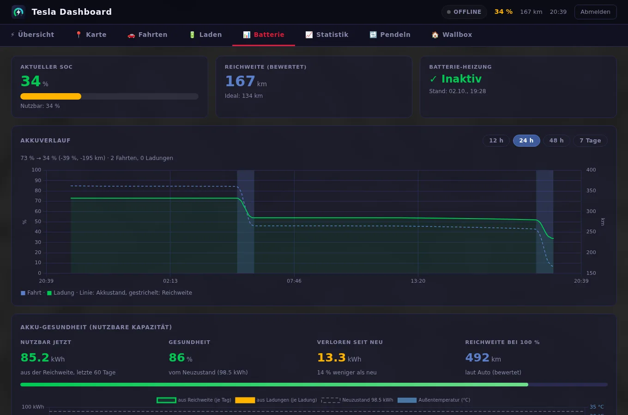Click the "492 km" range value
This screenshot has height=415, width=628.
(483, 358)
